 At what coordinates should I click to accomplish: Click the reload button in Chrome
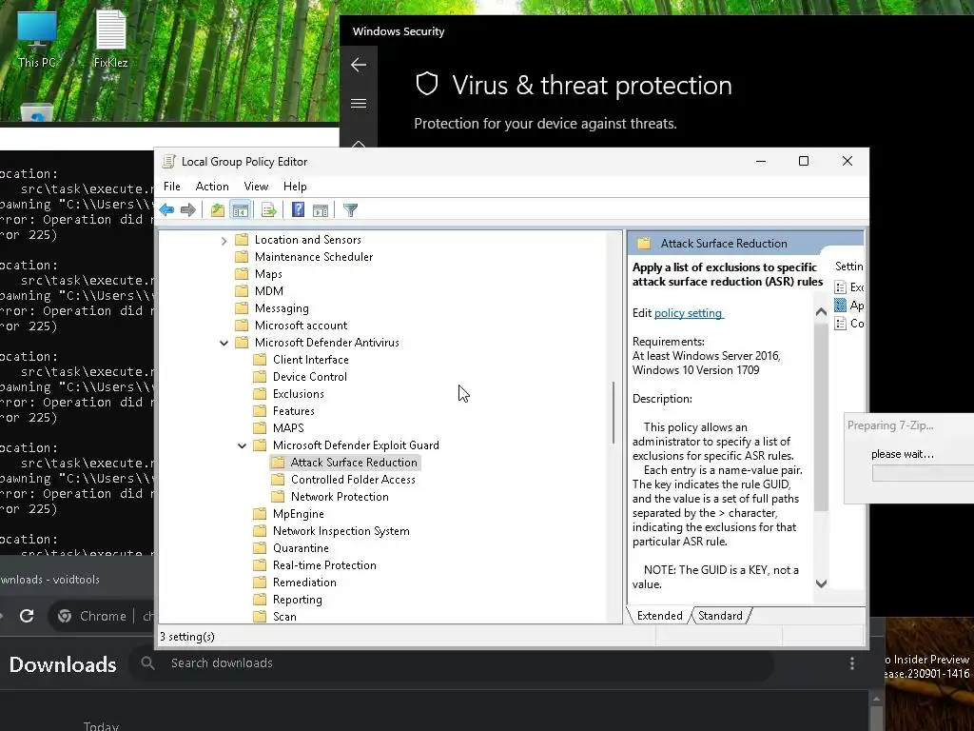[27, 616]
